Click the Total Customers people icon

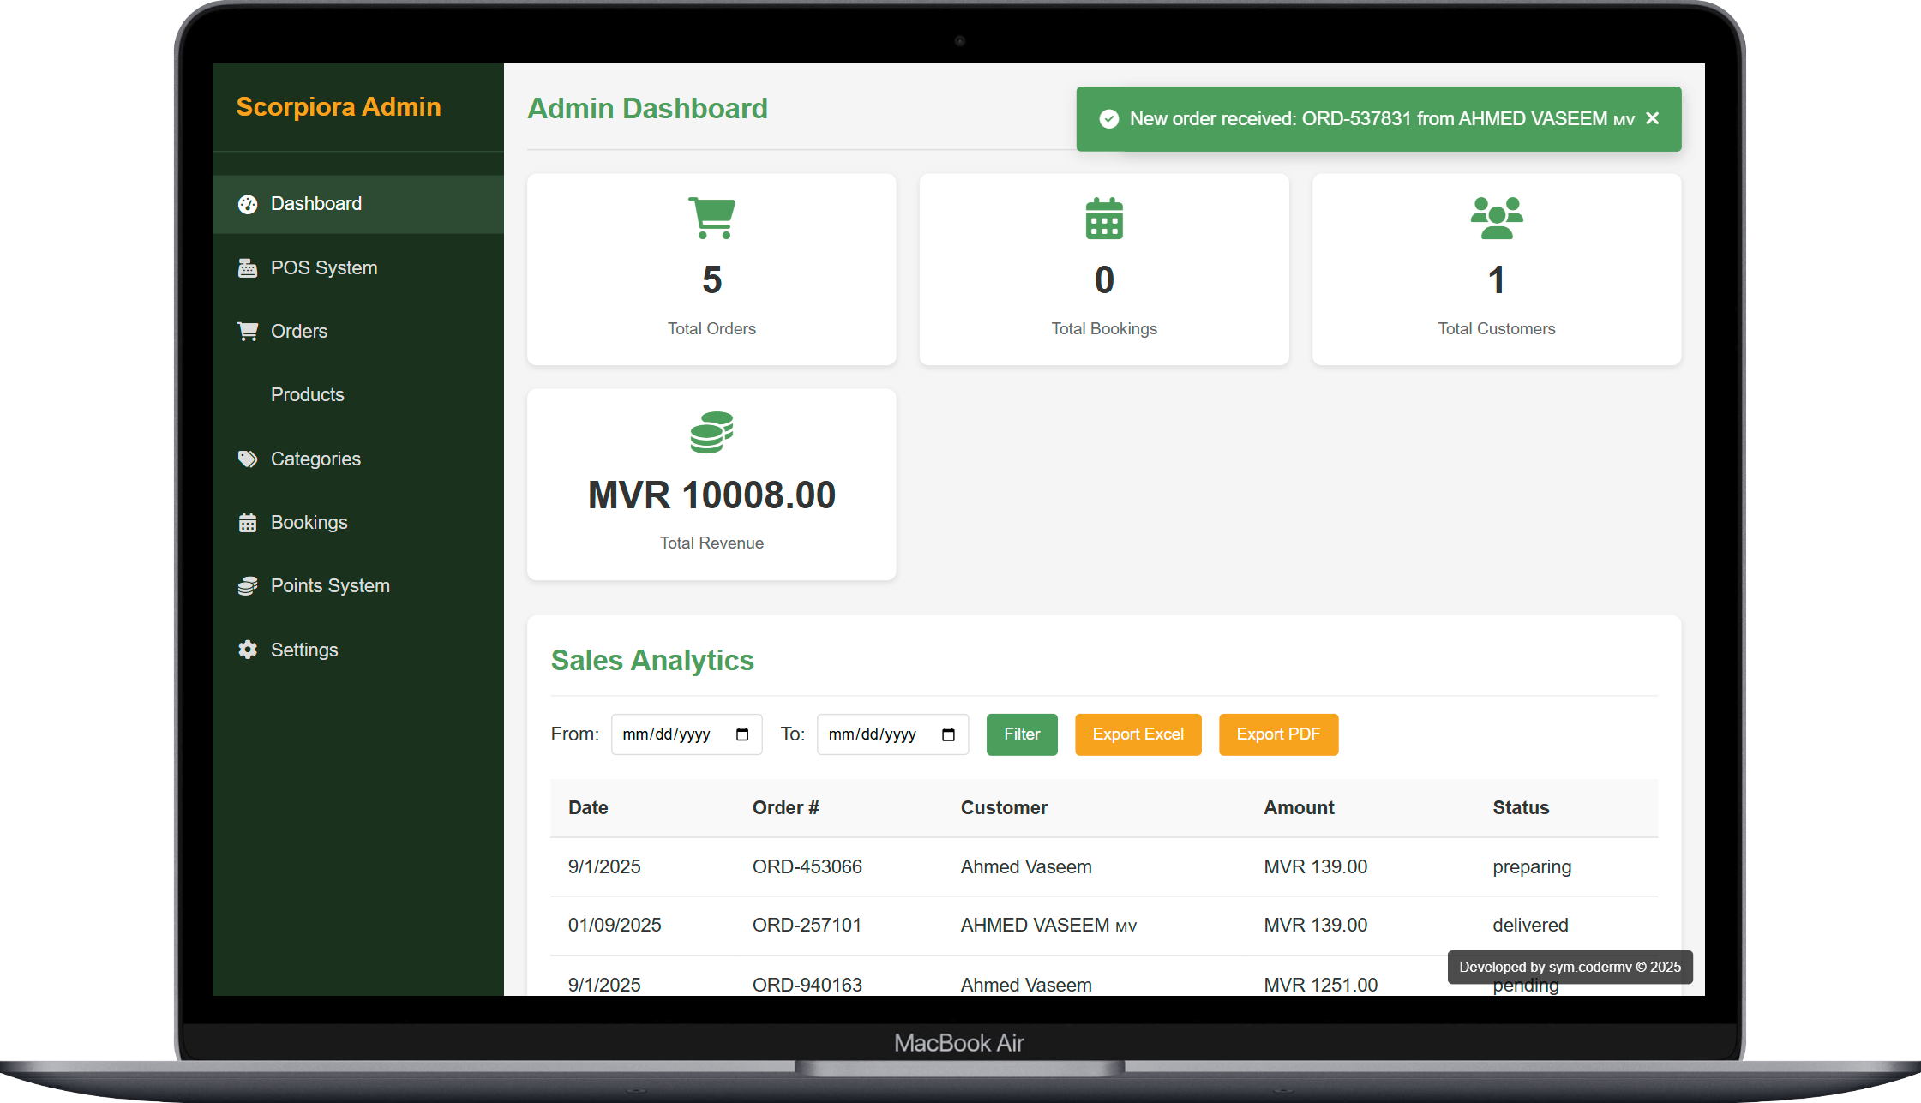point(1496,218)
